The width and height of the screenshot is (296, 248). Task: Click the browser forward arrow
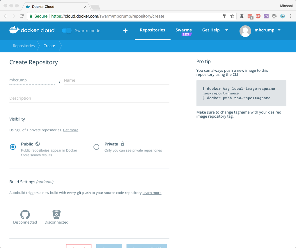13,16
